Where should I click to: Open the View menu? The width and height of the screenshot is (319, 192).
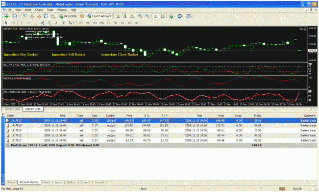(18, 10)
